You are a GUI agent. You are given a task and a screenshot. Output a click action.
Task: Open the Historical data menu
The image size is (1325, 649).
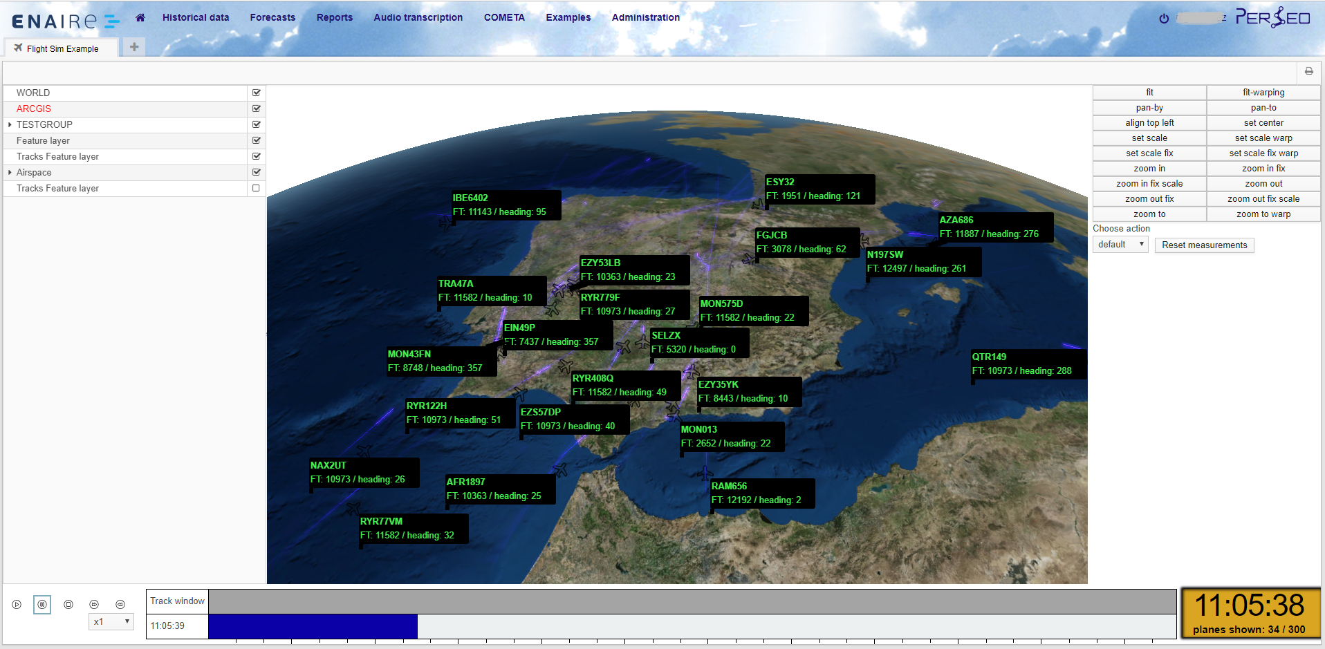click(x=196, y=17)
